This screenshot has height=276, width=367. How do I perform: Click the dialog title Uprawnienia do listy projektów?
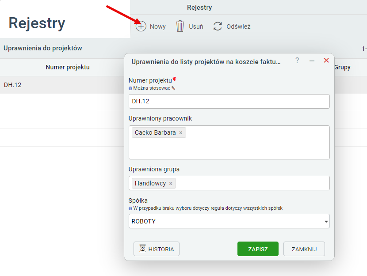[x=206, y=62]
